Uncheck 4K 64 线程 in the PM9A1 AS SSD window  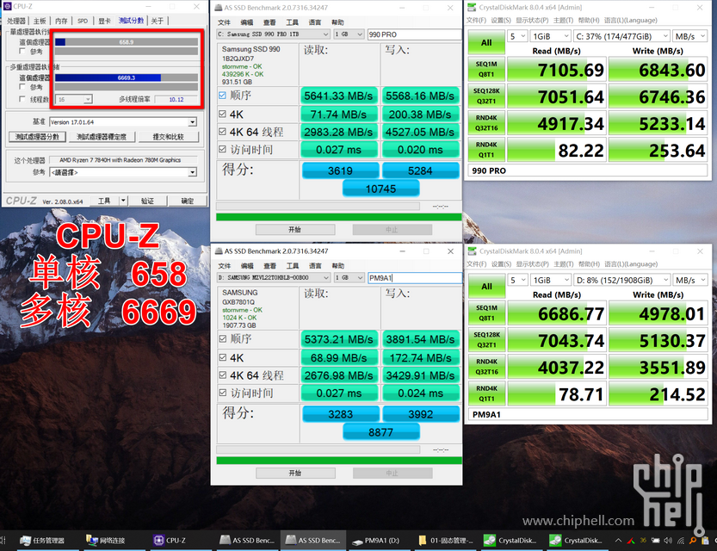pos(223,375)
